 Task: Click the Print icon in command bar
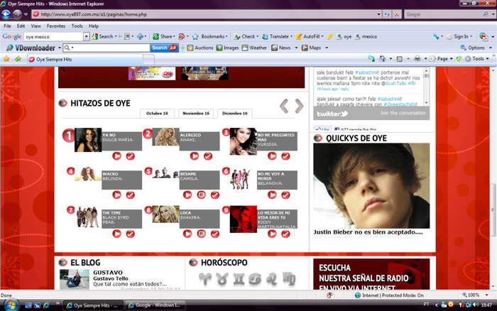[x=417, y=59]
